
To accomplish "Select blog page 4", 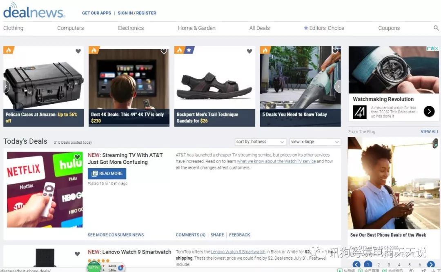I will (x=399, y=265).
